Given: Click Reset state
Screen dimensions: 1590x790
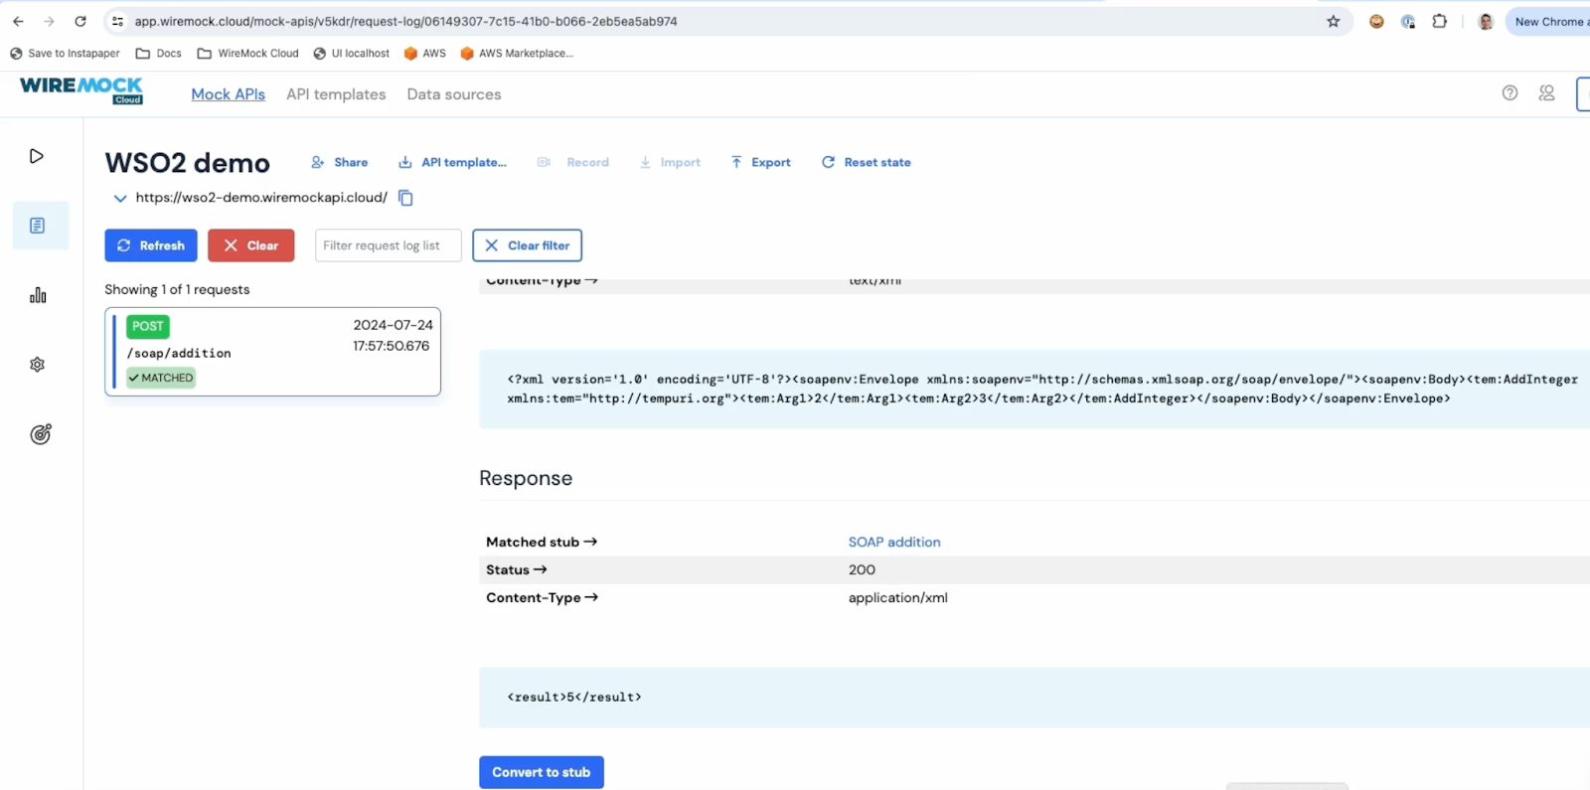Looking at the screenshot, I should coord(867,162).
